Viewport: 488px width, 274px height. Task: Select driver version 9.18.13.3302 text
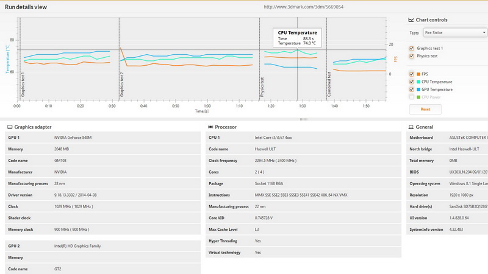(x=75, y=195)
